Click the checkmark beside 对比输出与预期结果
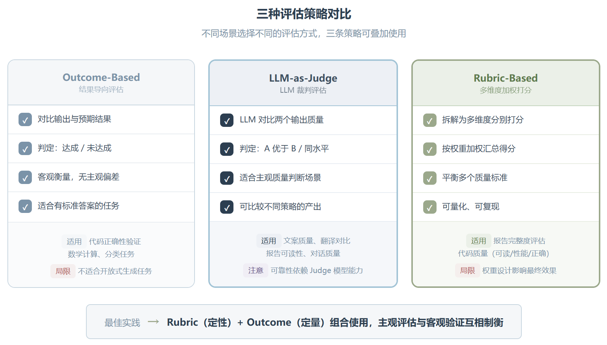Screen dimensions: 607x345 click(x=25, y=119)
